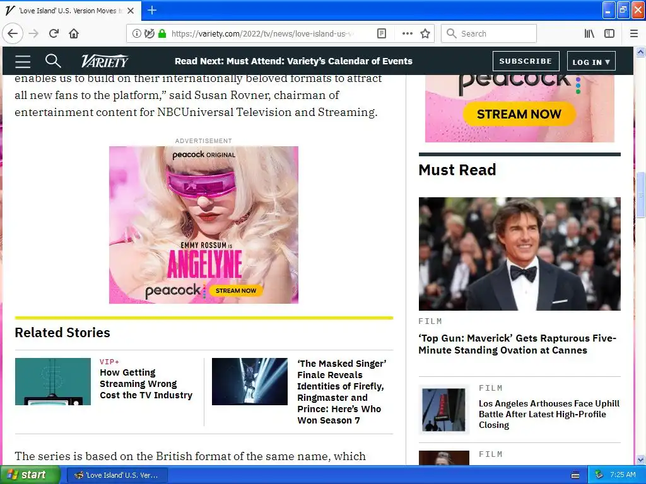Click the URL address field
Screen dimensions: 646x484
(x=262, y=34)
